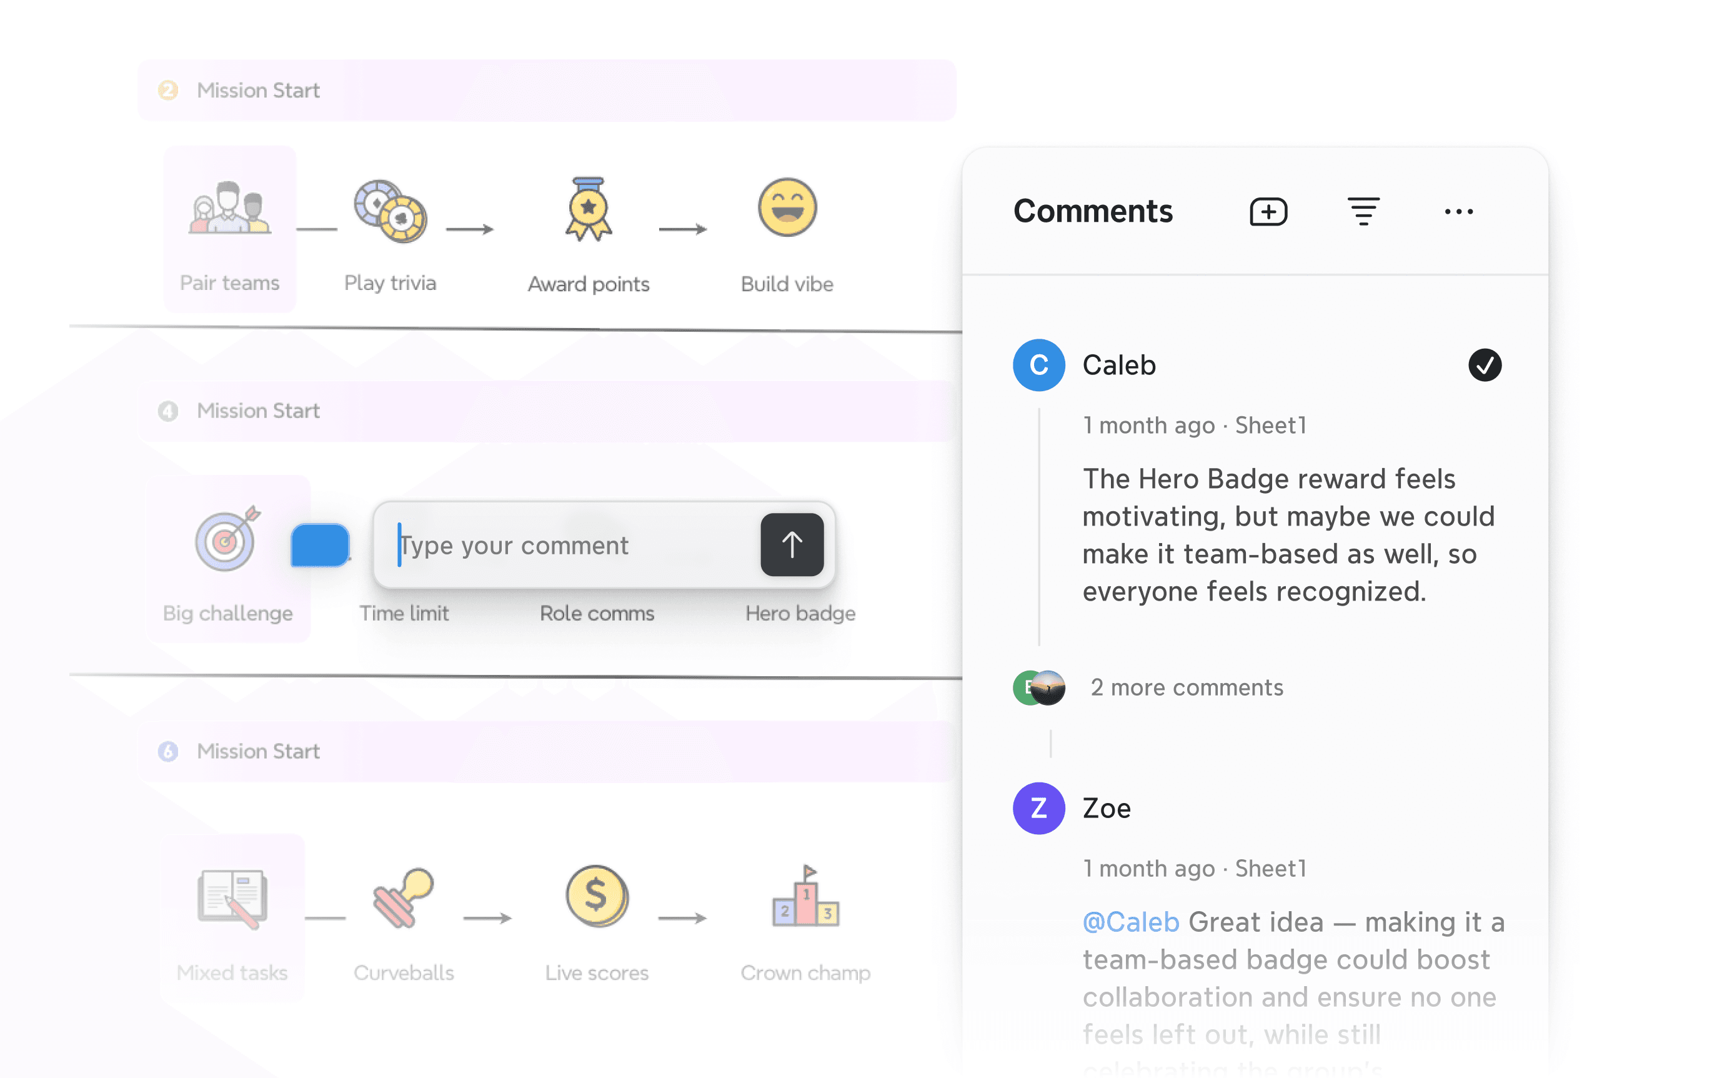1717x1078 pixels.
Task: Toggle the resolved checkmark on Caleb's comment
Action: click(x=1485, y=365)
